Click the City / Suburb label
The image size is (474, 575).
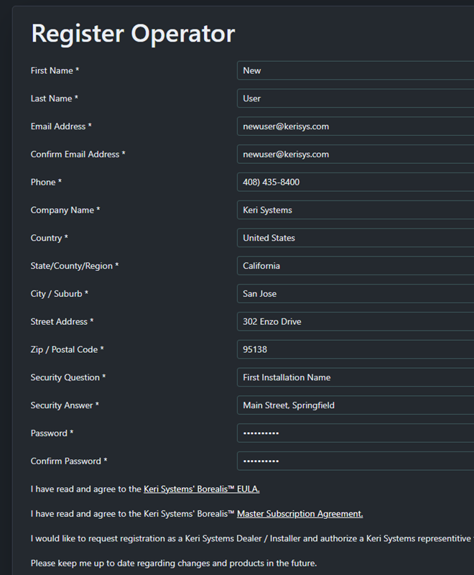(x=60, y=293)
